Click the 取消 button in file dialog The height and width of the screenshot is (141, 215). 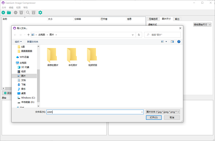click(x=172, y=117)
